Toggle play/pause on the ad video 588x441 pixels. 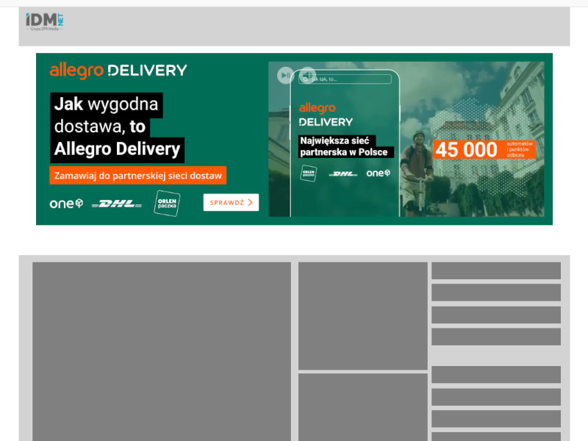tap(285, 74)
